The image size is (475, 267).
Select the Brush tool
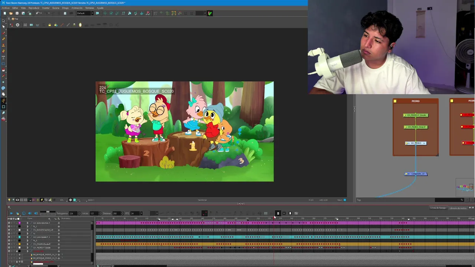(x=3, y=33)
